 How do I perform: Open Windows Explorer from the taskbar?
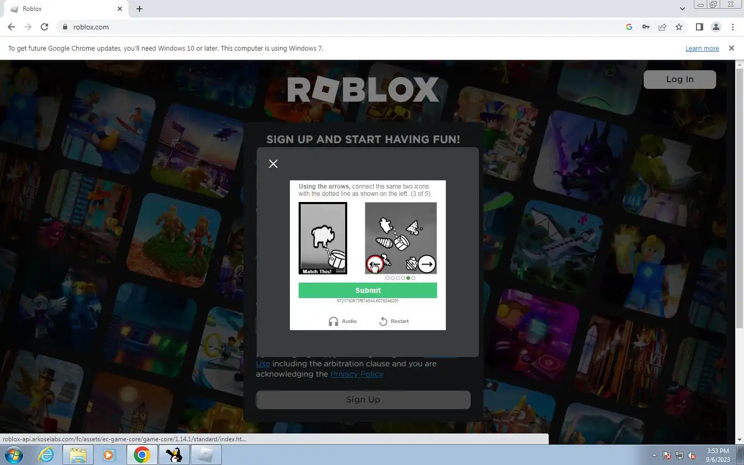coord(78,455)
